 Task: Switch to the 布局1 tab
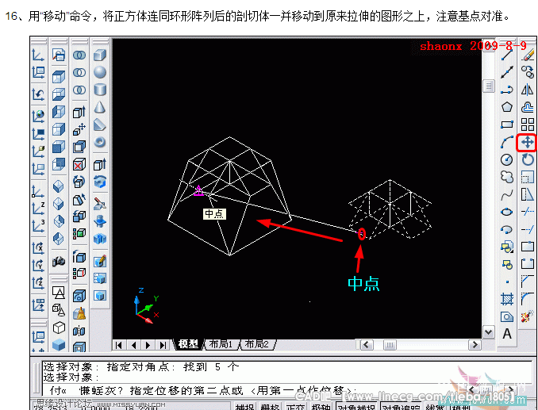tap(221, 344)
